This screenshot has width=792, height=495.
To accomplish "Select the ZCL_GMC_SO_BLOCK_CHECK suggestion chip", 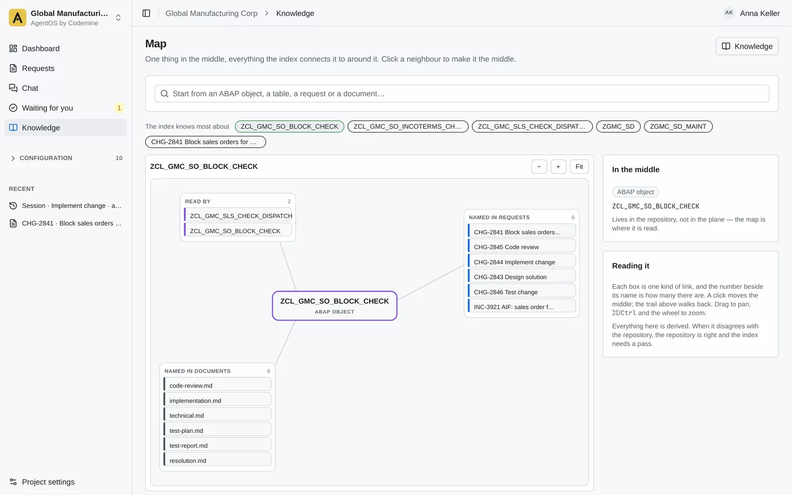I will pyautogui.click(x=289, y=127).
